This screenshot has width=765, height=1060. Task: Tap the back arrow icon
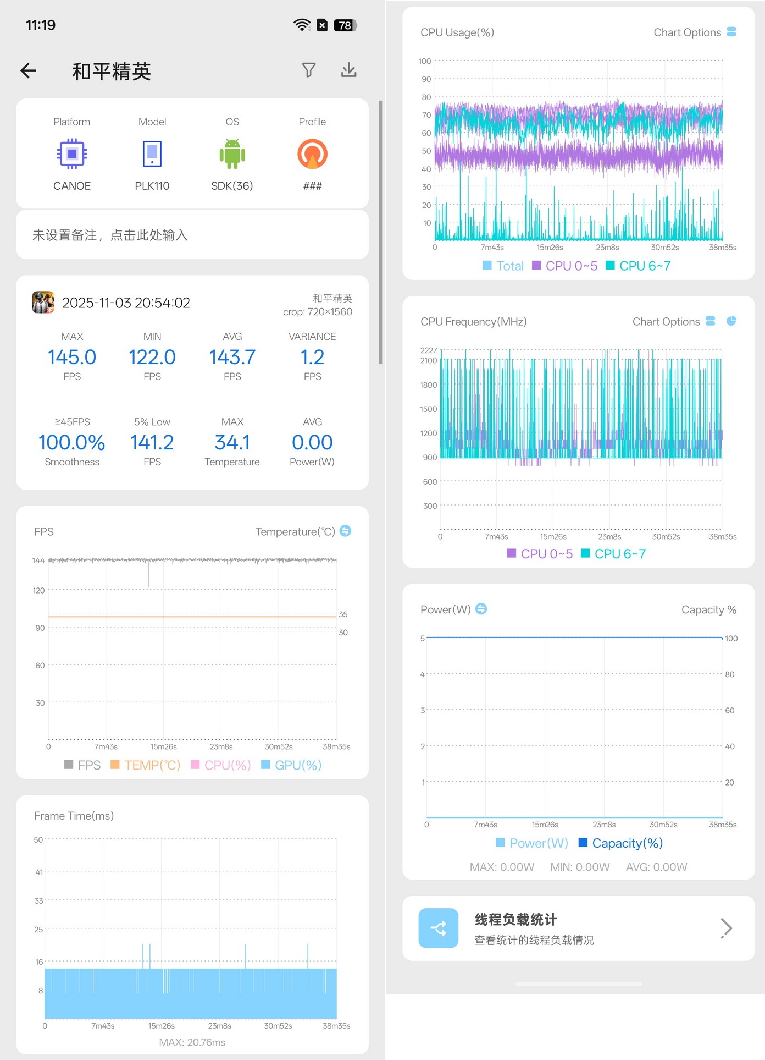[28, 70]
